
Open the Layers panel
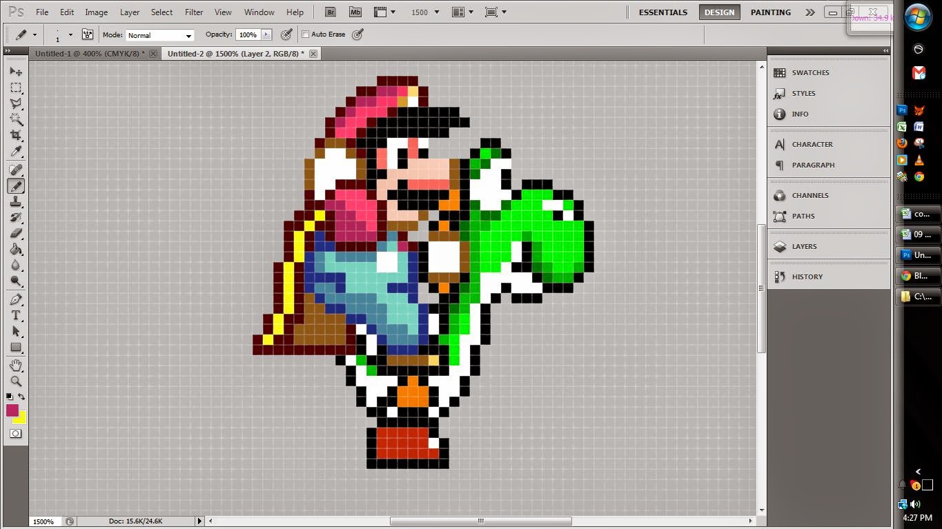(x=805, y=246)
